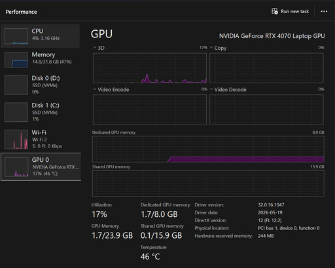Image resolution: width=335 pixels, height=268 pixels.
Task: Click the Driver version: label
Action: [209, 205]
